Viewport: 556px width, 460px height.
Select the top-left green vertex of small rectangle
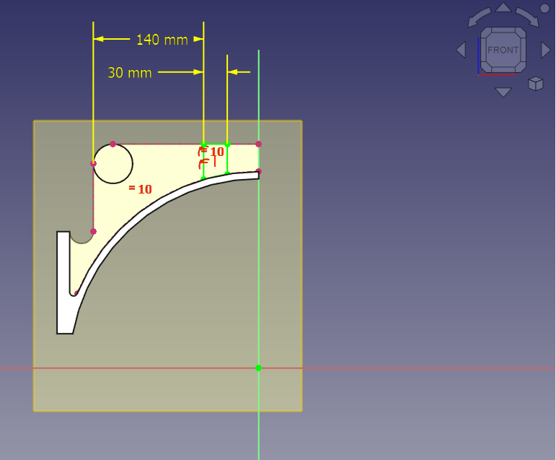coord(203,144)
